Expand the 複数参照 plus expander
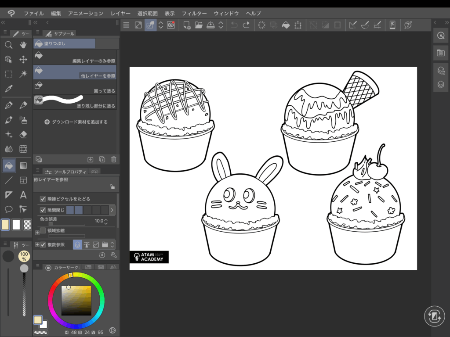 (37, 245)
